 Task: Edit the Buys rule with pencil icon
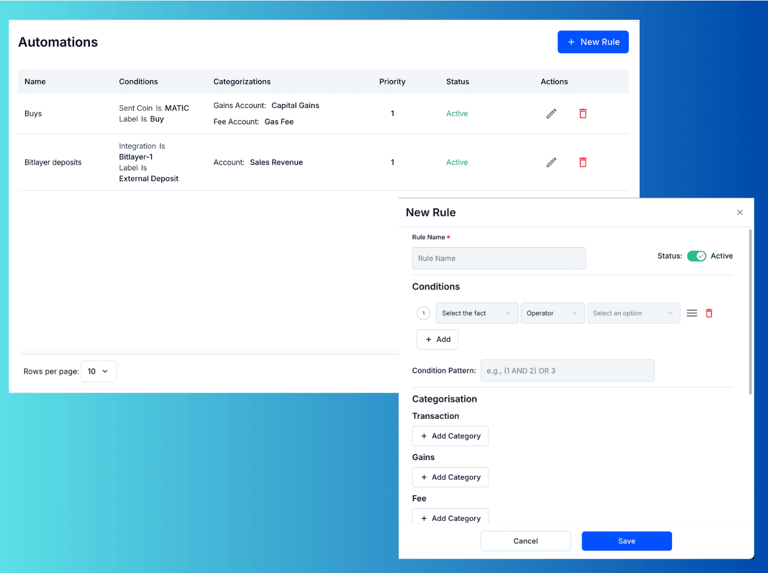point(551,114)
